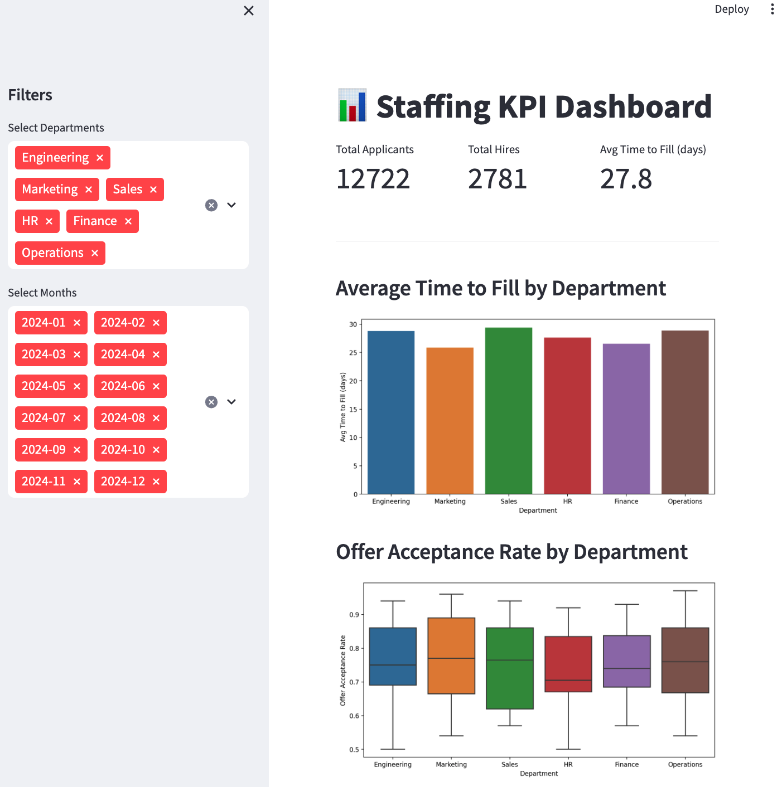Remove the Operations department tag
The height and width of the screenshot is (787, 782).
[95, 253]
